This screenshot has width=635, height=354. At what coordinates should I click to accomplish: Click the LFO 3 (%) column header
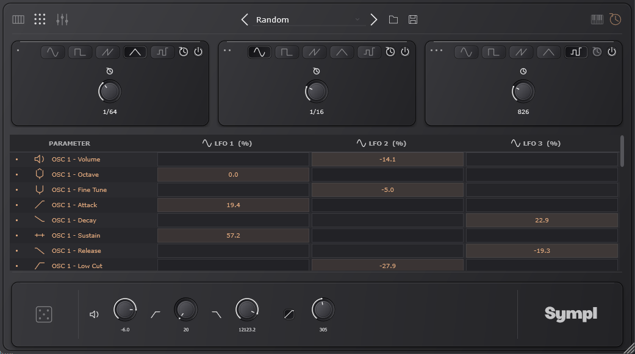[536, 143]
